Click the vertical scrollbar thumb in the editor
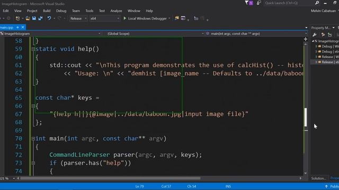 coord(306,117)
